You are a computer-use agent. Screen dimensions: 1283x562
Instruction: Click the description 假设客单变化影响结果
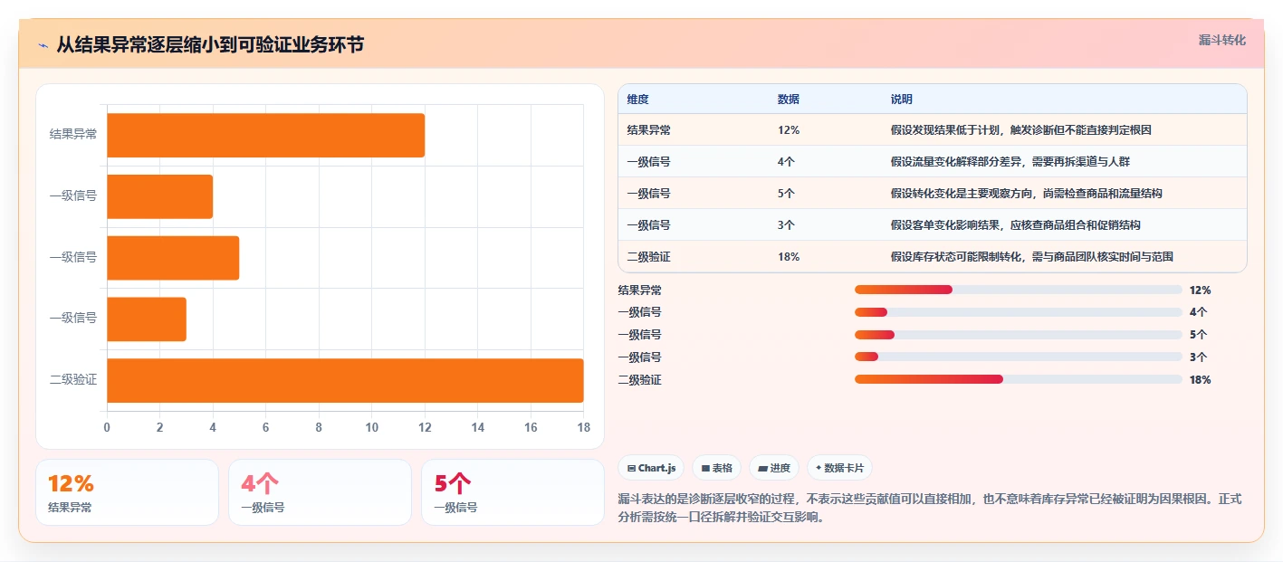pyautogui.click(x=1016, y=225)
